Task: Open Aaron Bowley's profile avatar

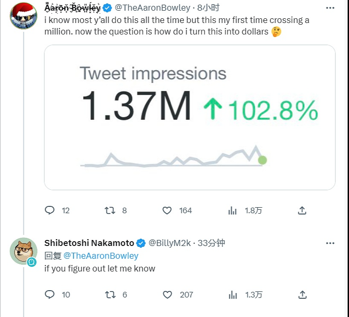Action: point(23,16)
